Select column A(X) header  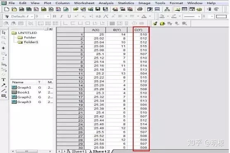[95, 30]
